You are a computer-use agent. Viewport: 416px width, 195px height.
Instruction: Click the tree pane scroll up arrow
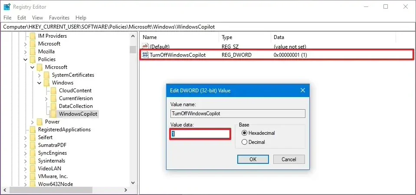[133, 36]
